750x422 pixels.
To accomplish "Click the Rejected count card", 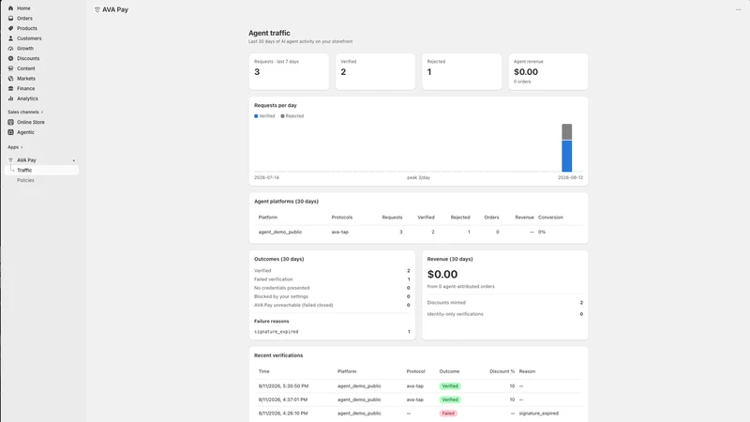I will [461, 72].
